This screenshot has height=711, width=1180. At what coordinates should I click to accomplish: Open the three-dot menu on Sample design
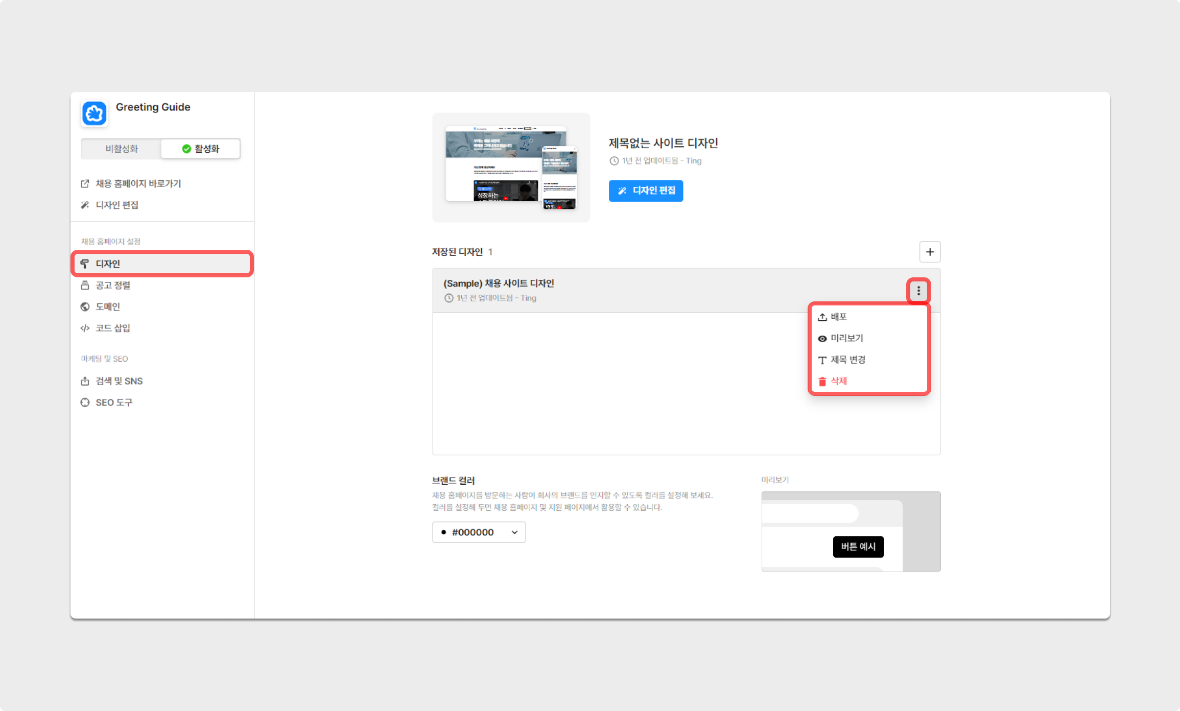pyautogui.click(x=918, y=291)
